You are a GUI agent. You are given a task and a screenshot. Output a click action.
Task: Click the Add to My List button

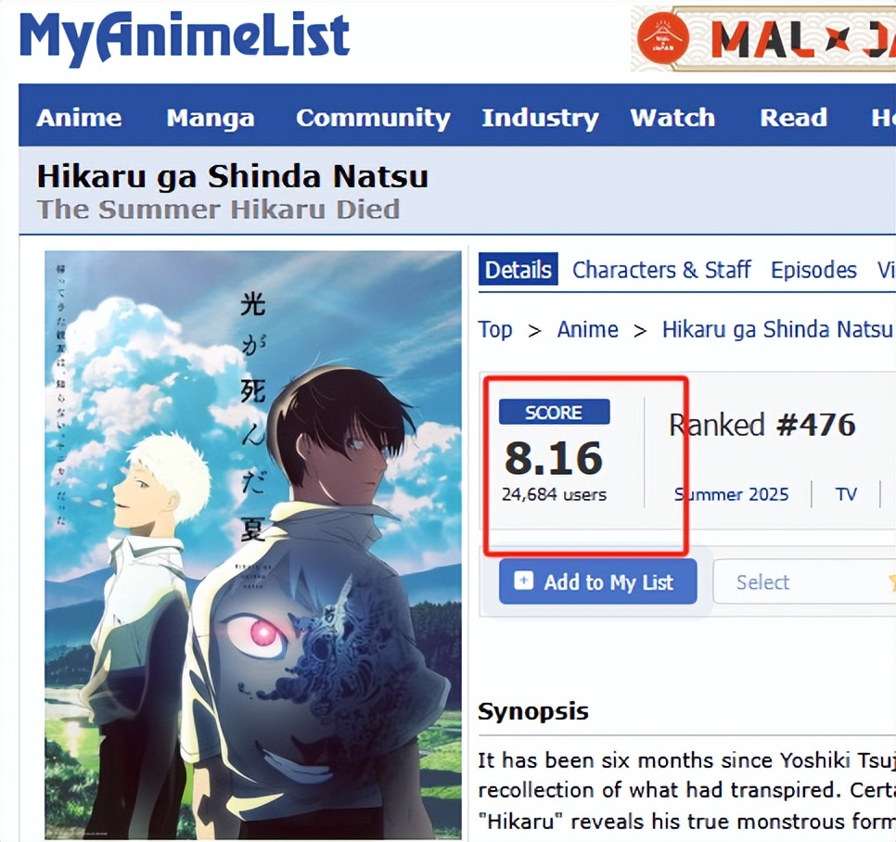[x=597, y=581]
